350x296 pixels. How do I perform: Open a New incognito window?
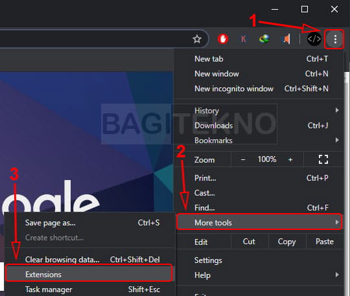(259, 89)
